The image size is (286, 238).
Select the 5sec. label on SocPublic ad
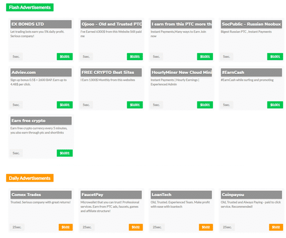pyautogui.click(x=226, y=57)
